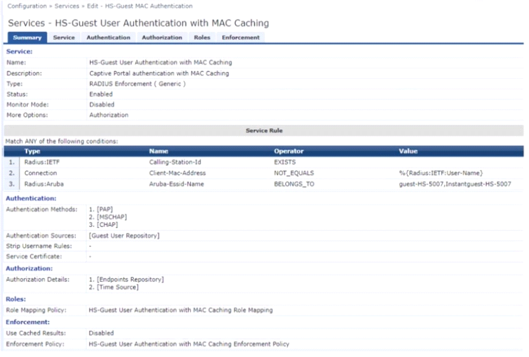Click the Radius:IETF type cell

[x=42, y=162]
